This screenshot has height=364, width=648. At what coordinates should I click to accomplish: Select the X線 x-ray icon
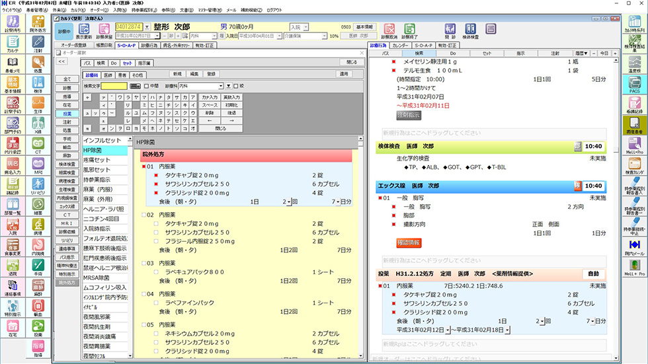[38, 125]
